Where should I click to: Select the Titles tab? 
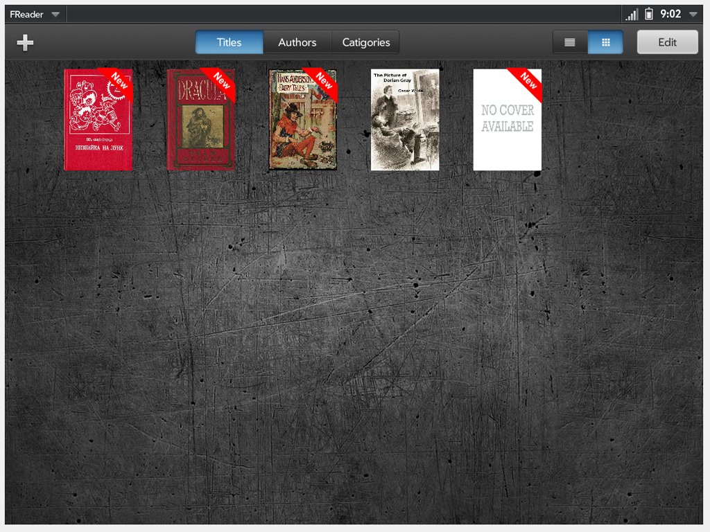pyautogui.click(x=229, y=42)
